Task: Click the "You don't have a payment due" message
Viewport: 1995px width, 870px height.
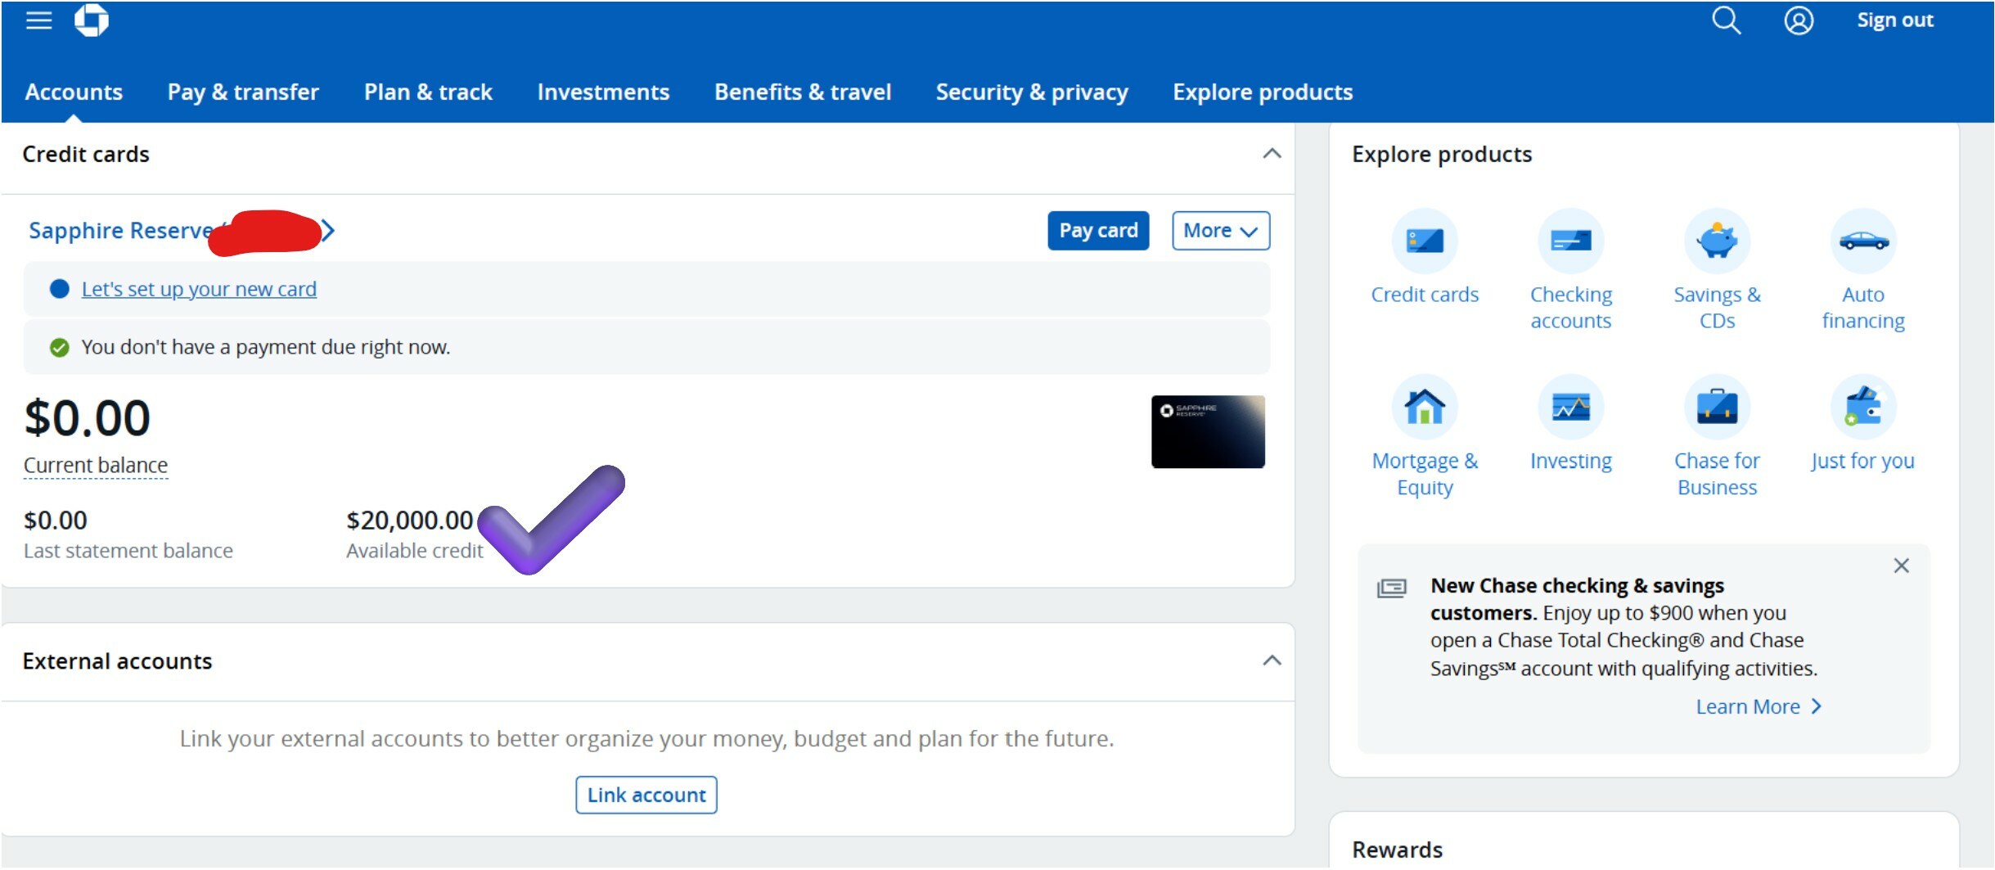Action: tap(266, 347)
